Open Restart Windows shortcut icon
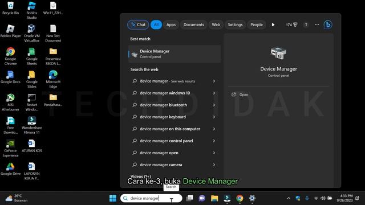365x205 pixels. click(x=32, y=102)
